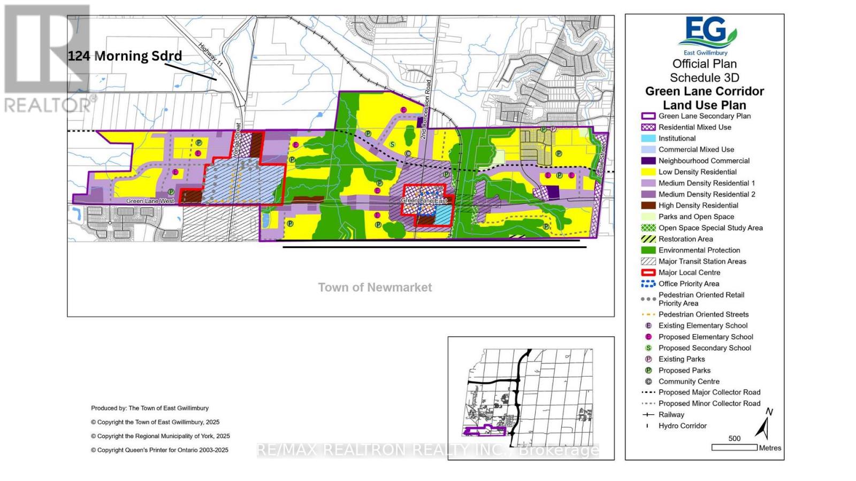Viewport: 856px width, 481px height.
Task: Click the Commercial Mixed Use swatch
Action: click(x=648, y=150)
